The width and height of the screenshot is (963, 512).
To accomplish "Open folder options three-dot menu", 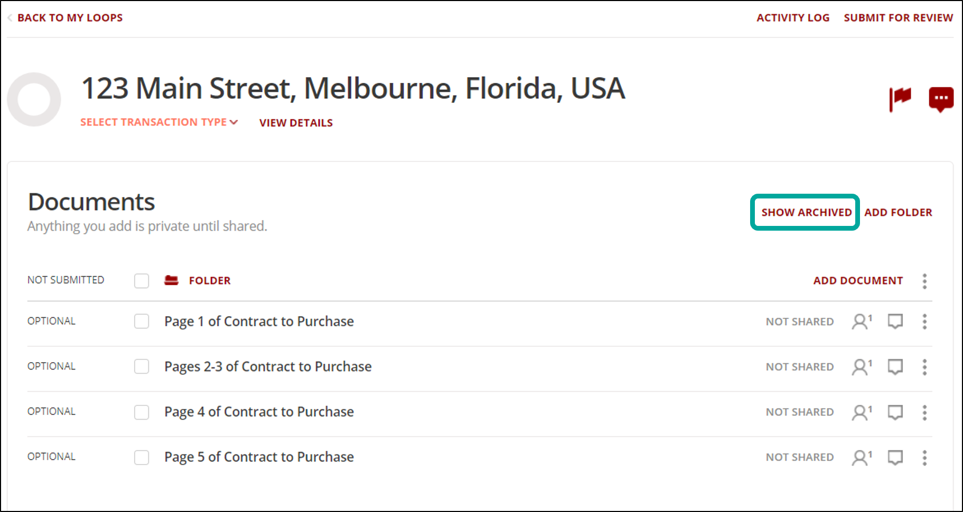I will tap(924, 281).
